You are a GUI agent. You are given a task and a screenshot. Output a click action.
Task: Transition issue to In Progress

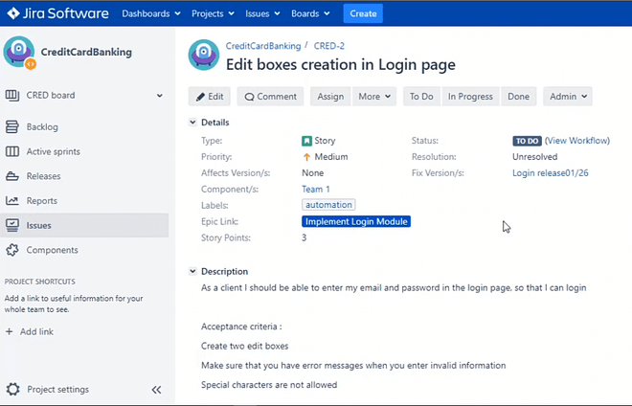[x=470, y=97]
